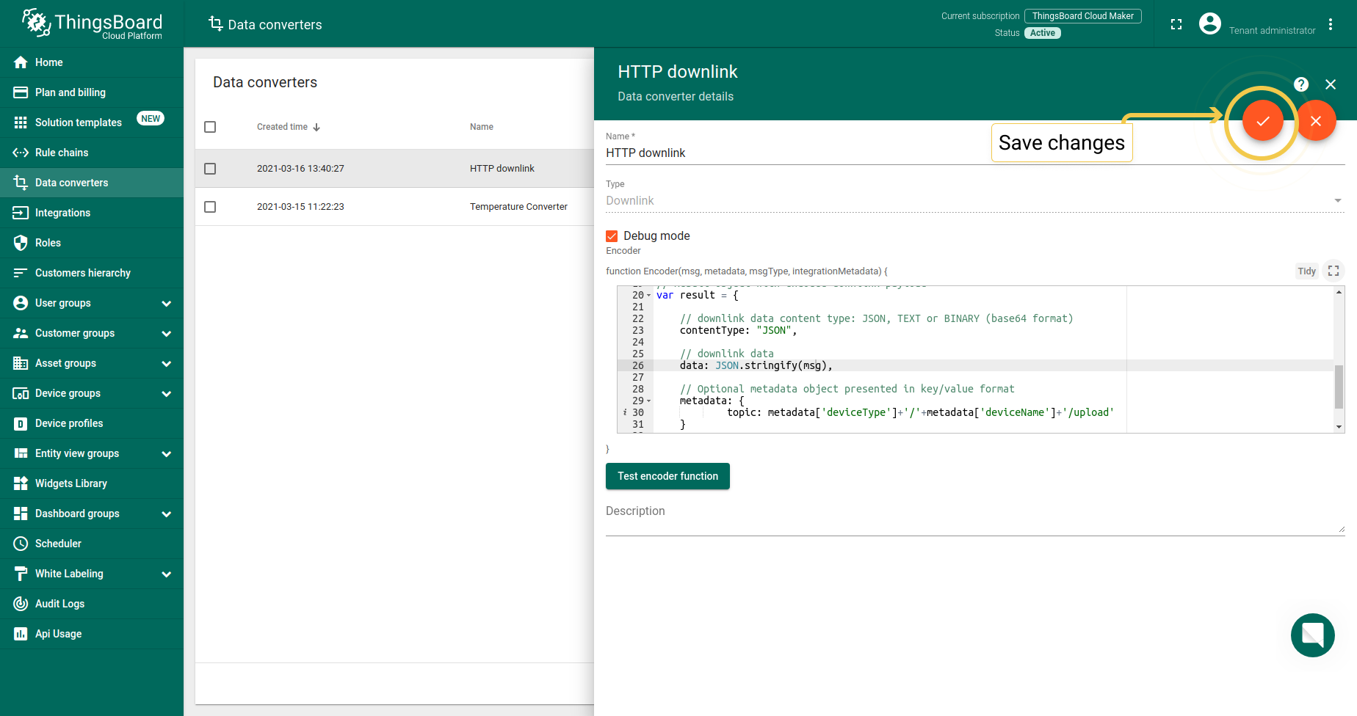Image resolution: width=1357 pixels, height=716 pixels.
Task: Expand Dashboard groups chevron
Action: (167, 514)
